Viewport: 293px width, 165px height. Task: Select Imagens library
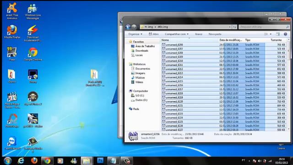point(138,73)
